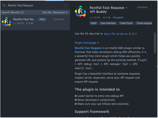This screenshot has width=158, height=118.
Task: Click the 4.89 rating in plugin details
Action: tap(107, 17)
